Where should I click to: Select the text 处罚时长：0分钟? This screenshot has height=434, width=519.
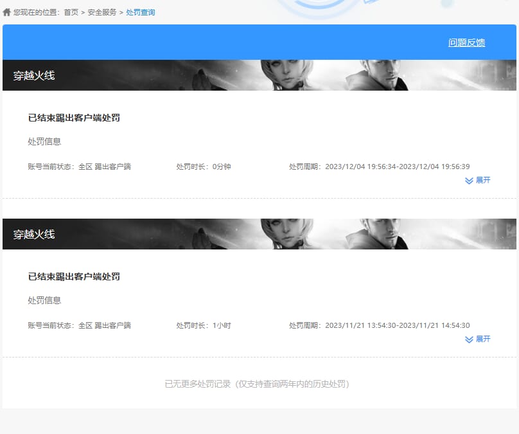click(x=204, y=167)
